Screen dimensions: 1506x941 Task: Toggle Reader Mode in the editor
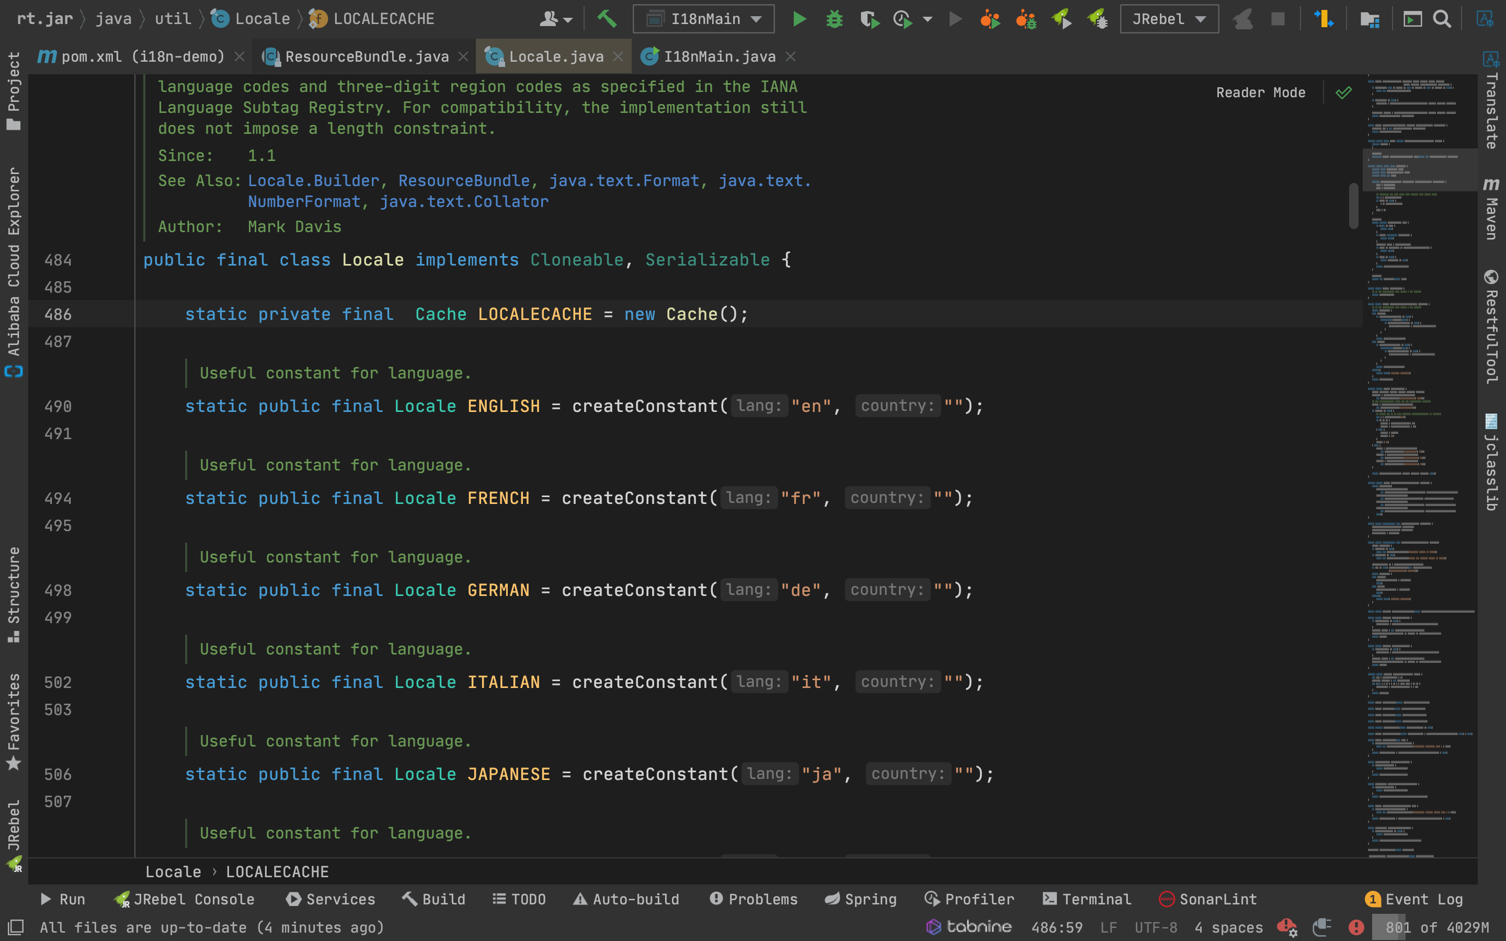tap(1260, 93)
